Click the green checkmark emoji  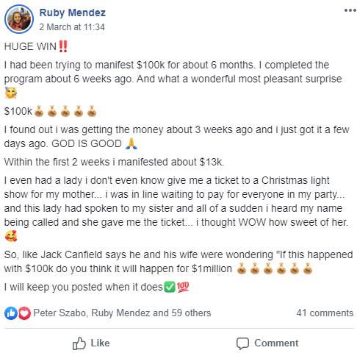170,287
